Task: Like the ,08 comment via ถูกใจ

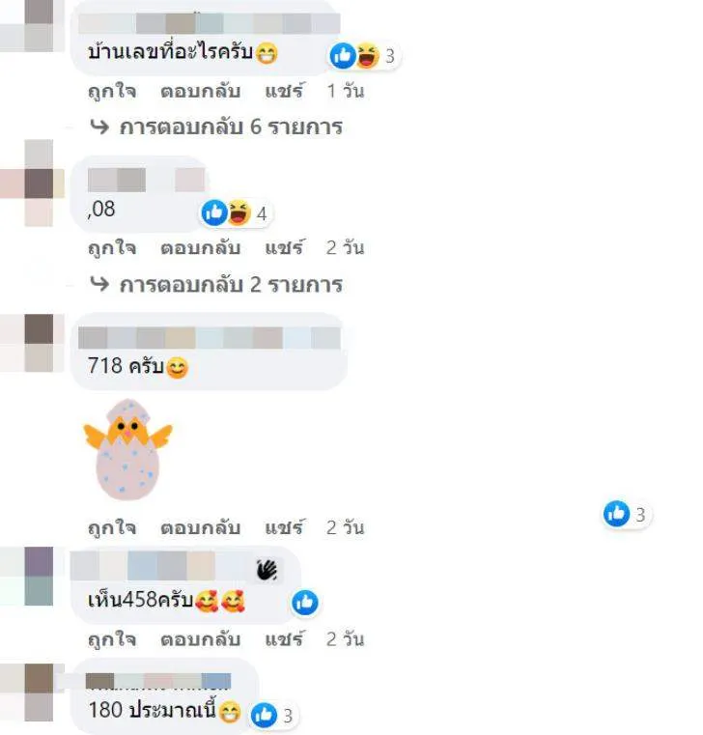Action: pyautogui.click(x=112, y=247)
